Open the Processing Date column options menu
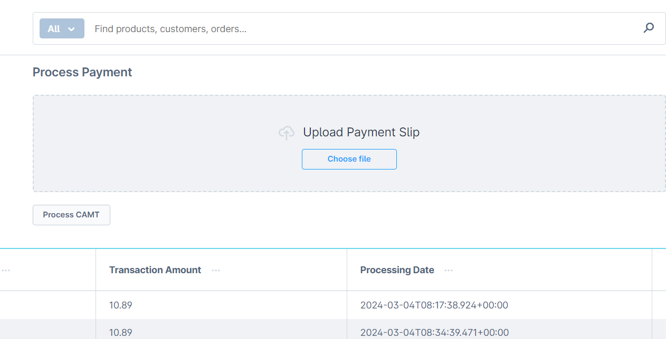This screenshot has width=666, height=339. tap(449, 270)
